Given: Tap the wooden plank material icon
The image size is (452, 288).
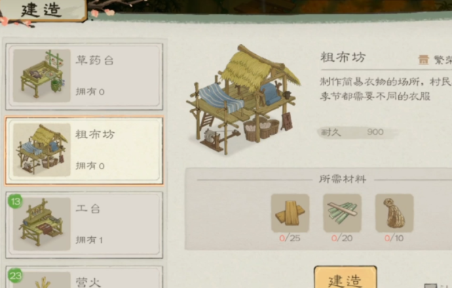Looking at the screenshot, I should (x=290, y=213).
